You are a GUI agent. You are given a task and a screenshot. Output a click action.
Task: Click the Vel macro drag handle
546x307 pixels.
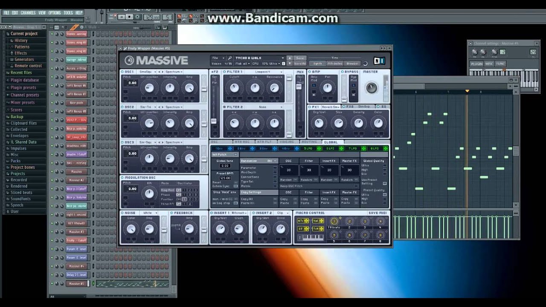pos(321,220)
